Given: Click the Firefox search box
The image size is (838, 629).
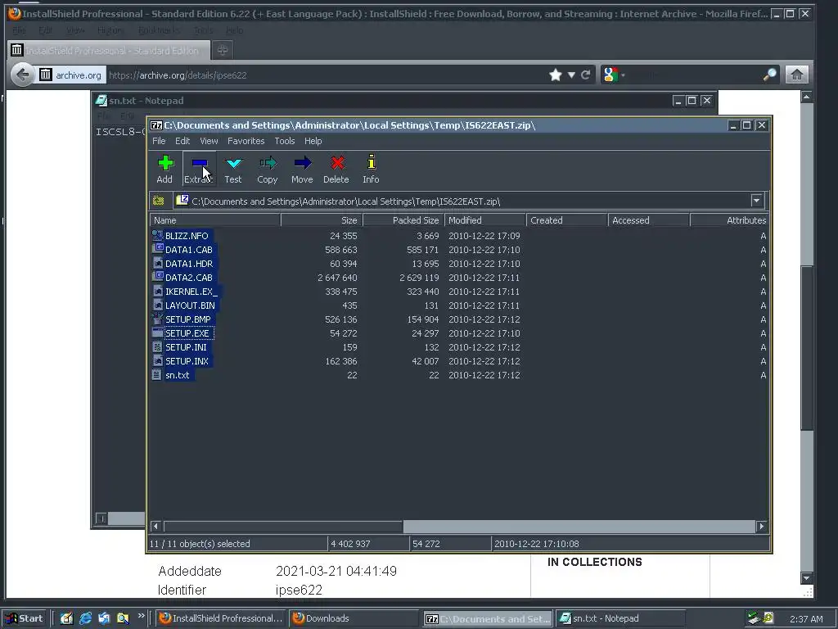Looking at the screenshot, I should pyautogui.click(x=695, y=75).
